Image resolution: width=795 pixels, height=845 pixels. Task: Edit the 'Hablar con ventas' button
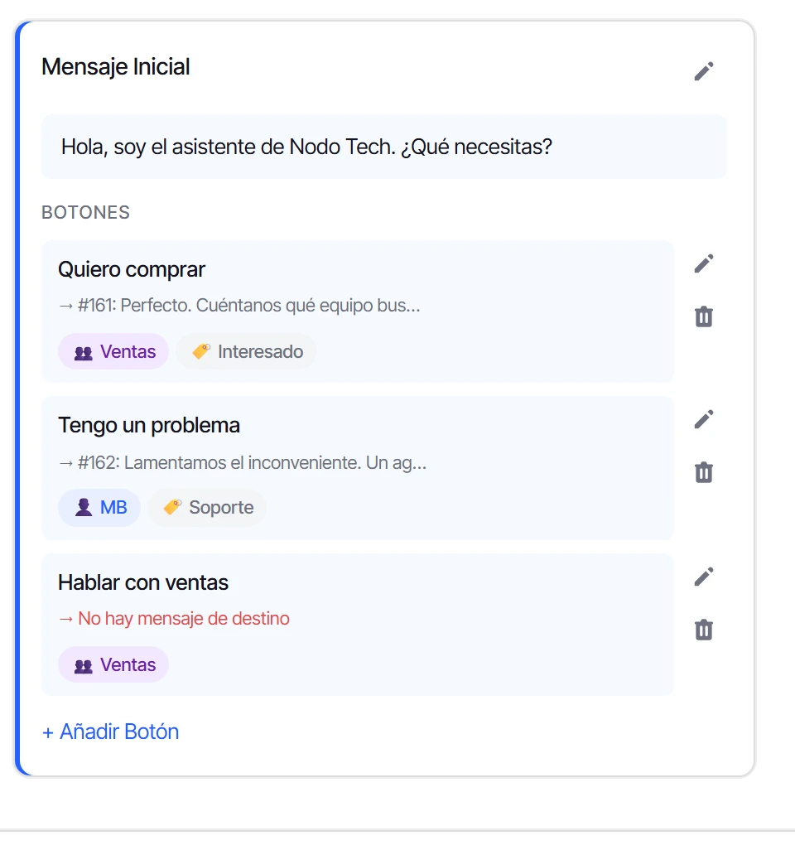pos(703,577)
